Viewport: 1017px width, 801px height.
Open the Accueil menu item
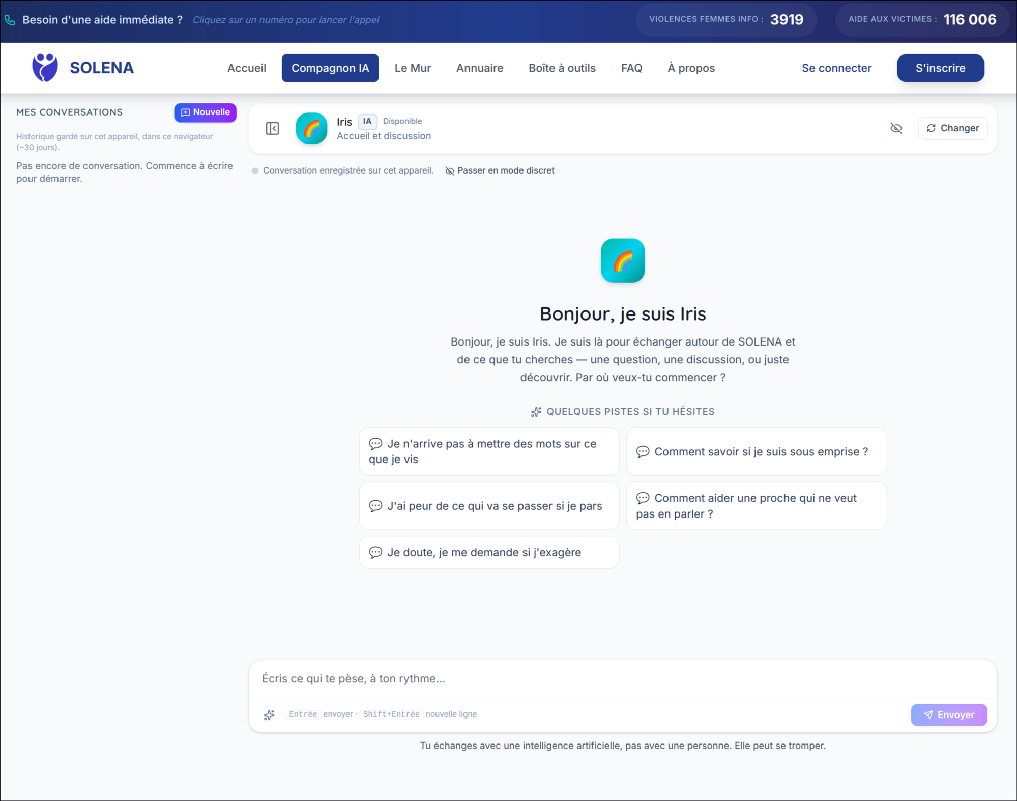[247, 68]
